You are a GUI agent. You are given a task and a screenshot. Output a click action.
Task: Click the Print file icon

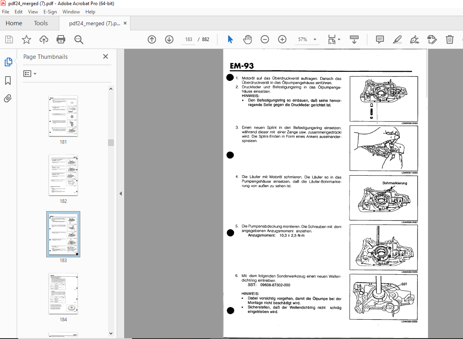[61, 39]
